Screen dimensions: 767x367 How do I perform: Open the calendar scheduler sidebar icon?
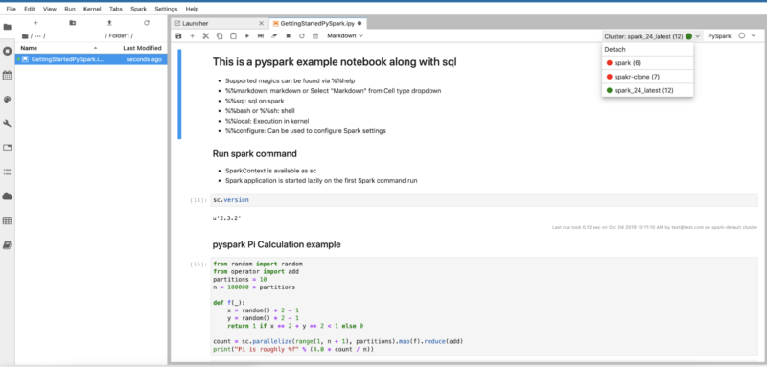pyautogui.click(x=8, y=76)
